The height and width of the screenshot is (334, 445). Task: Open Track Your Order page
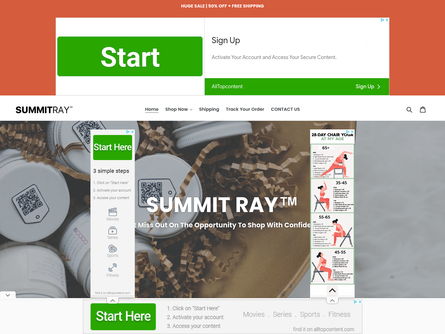[245, 109]
